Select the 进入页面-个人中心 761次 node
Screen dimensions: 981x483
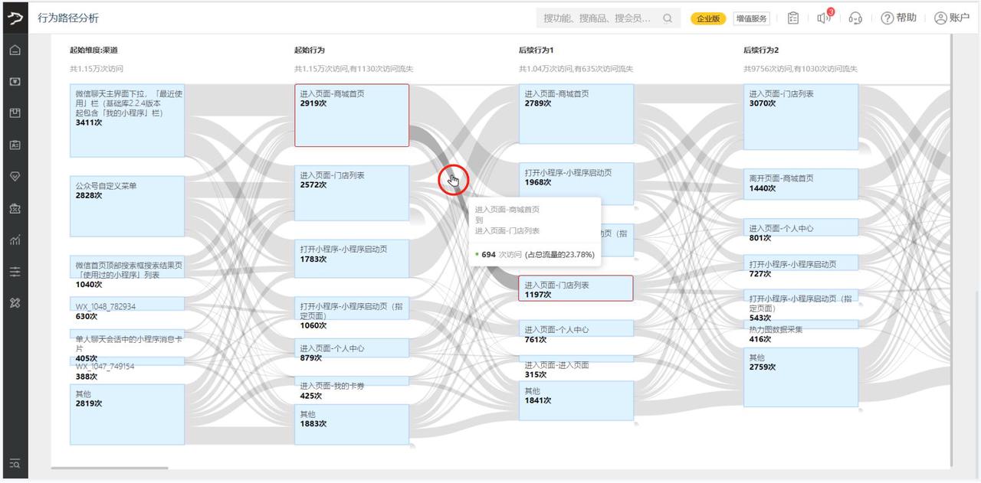[576, 328]
